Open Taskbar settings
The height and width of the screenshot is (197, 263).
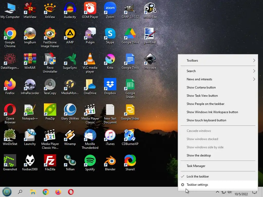click(x=218, y=185)
